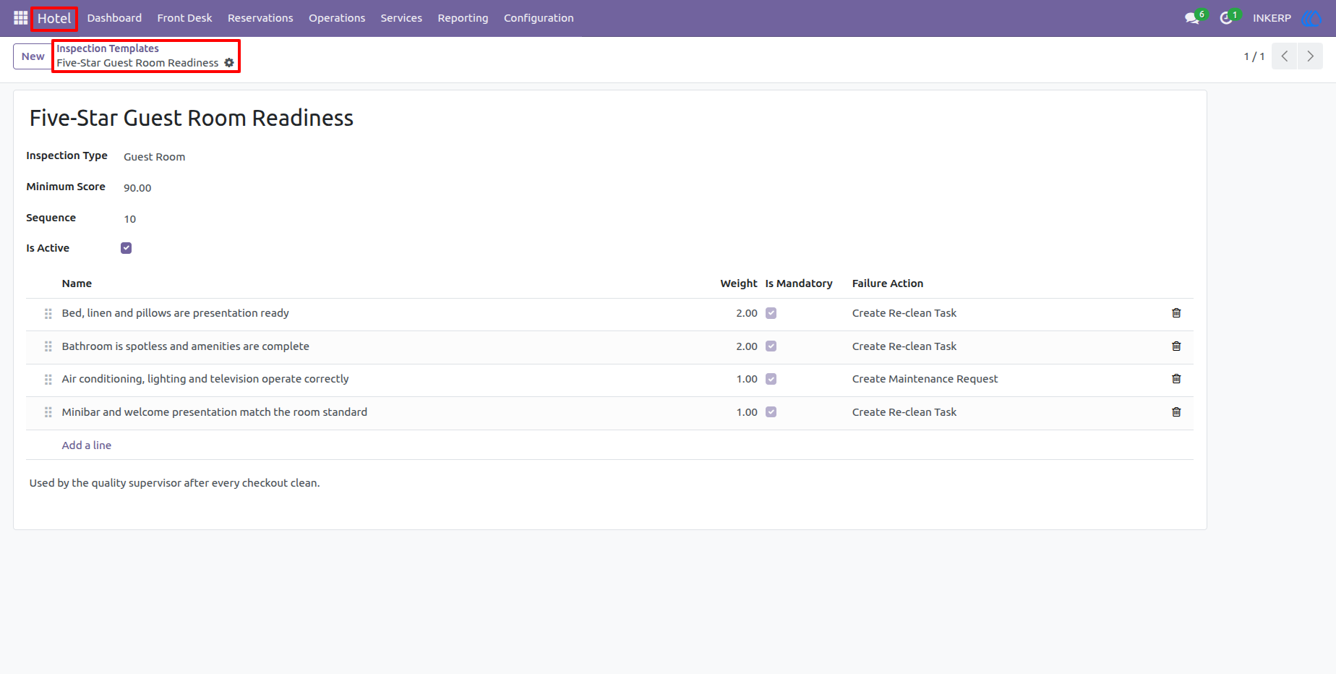Open the activities clock icon
Image resolution: width=1336 pixels, height=674 pixels.
coord(1226,18)
